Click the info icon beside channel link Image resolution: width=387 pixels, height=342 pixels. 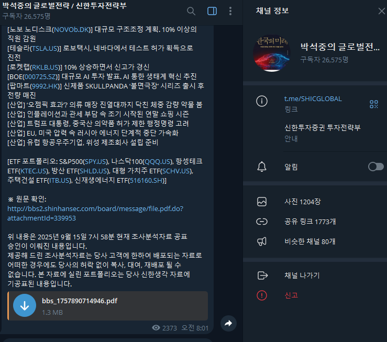262,101
